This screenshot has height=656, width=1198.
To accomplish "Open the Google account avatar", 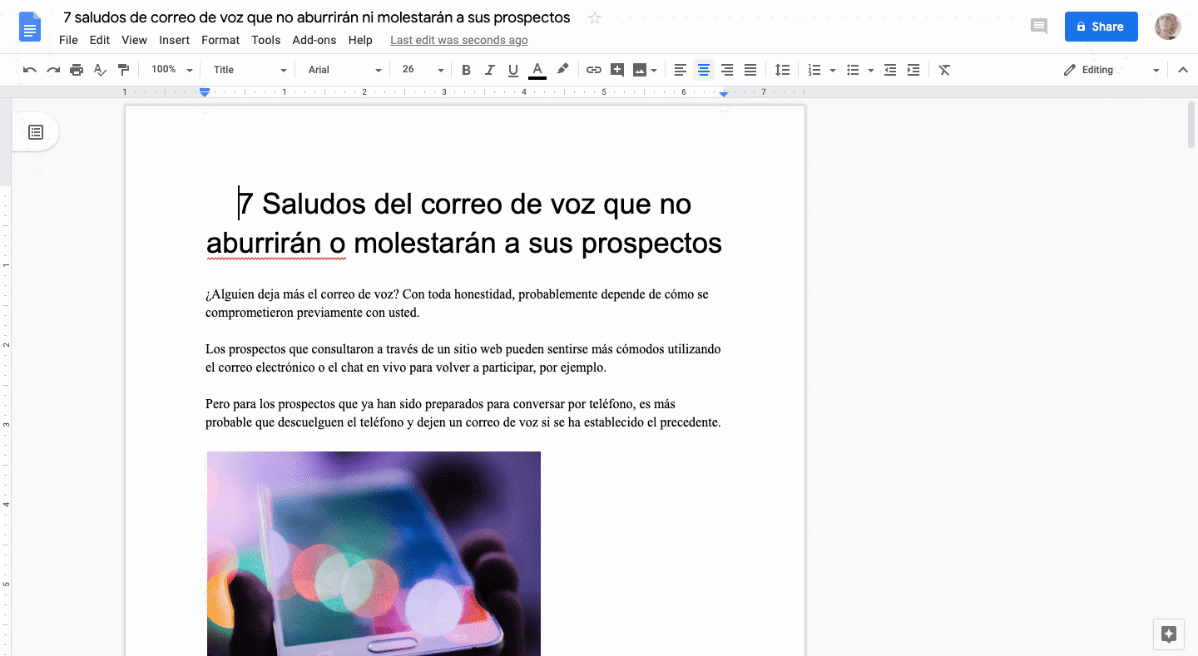I will (x=1168, y=27).
